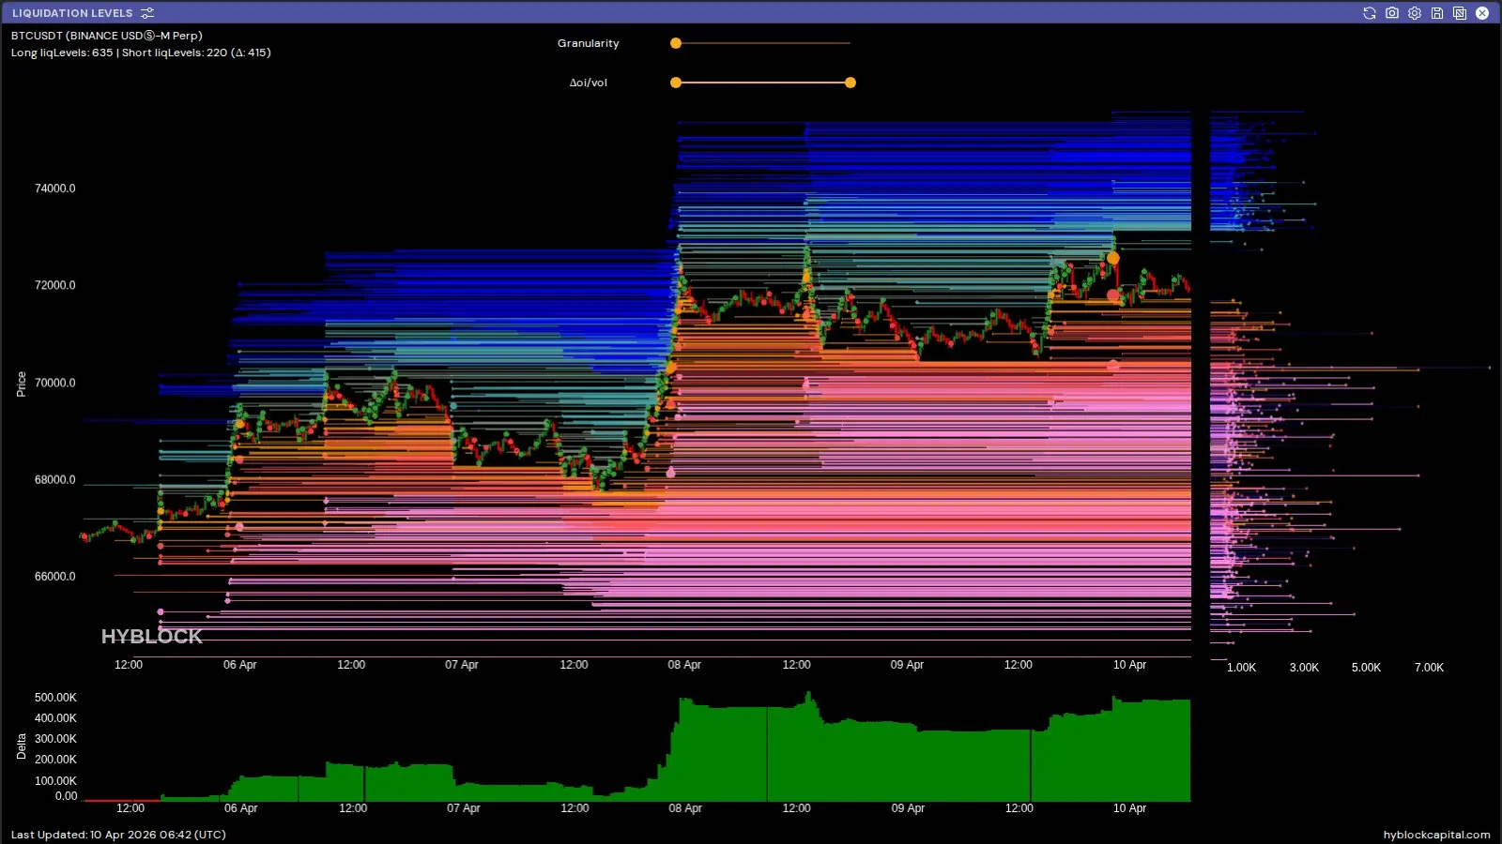
Task: Click the 7.00K histogram axis label
Action: (x=1429, y=668)
